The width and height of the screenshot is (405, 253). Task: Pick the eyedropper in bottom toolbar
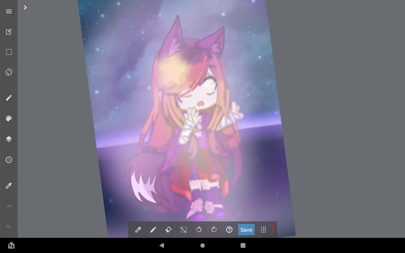click(138, 230)
